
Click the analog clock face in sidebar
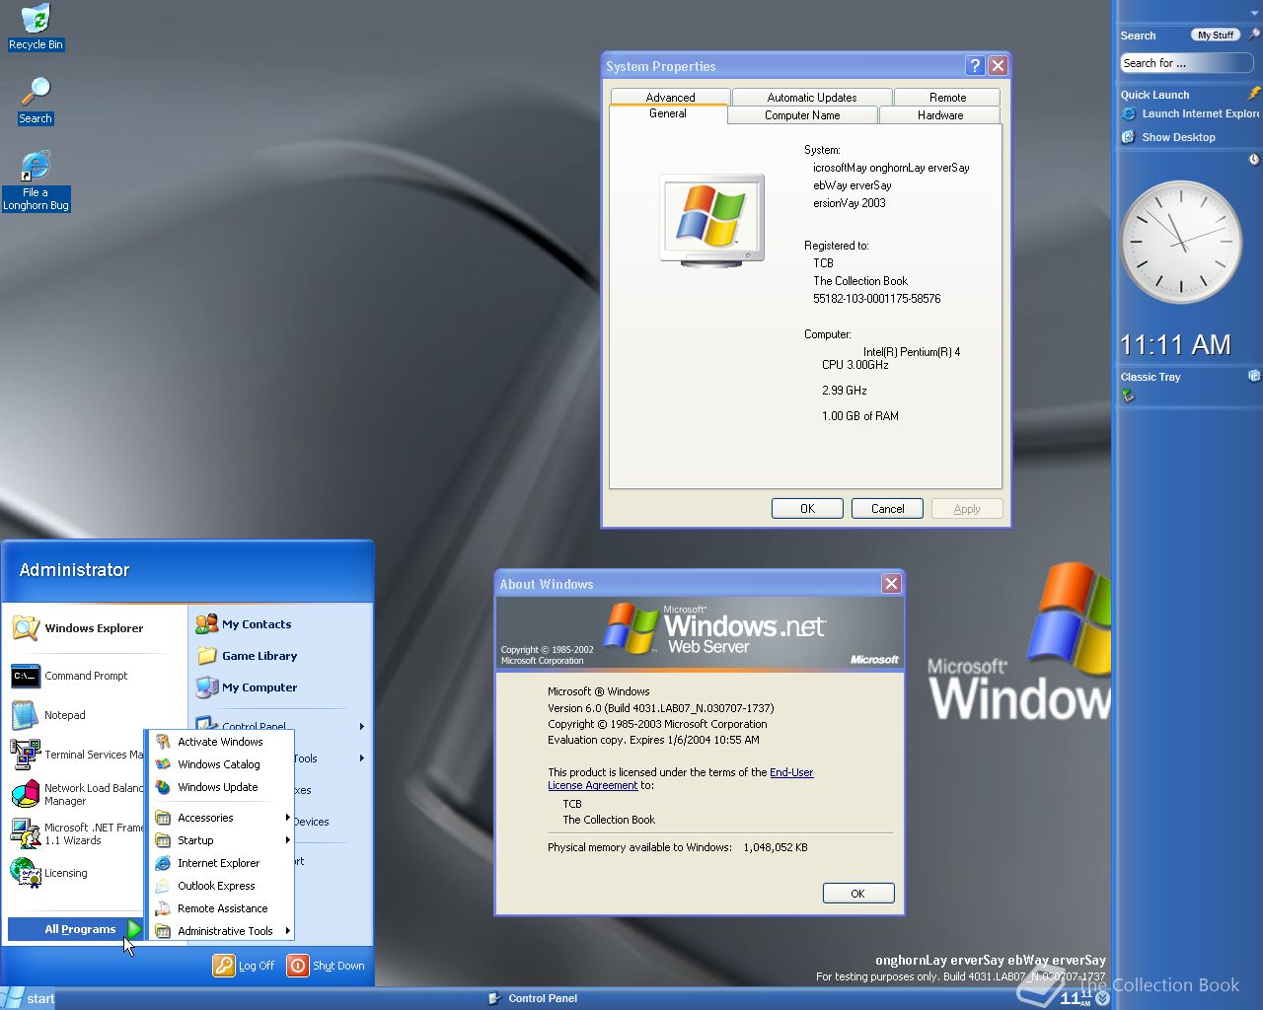1180,243
